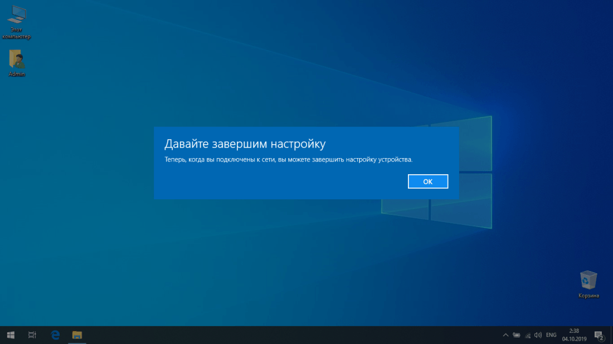
Task: Switch input language via ENG indicator
Action: pyautogui.click(x=551, y=335)
